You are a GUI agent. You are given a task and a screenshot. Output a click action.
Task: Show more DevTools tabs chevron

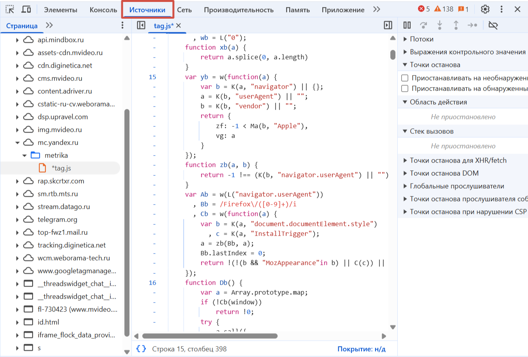(376, 9)
